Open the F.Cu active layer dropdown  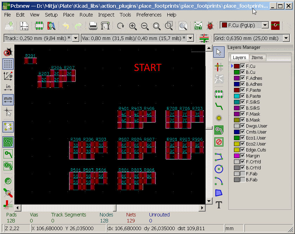(x=265, y=25)
